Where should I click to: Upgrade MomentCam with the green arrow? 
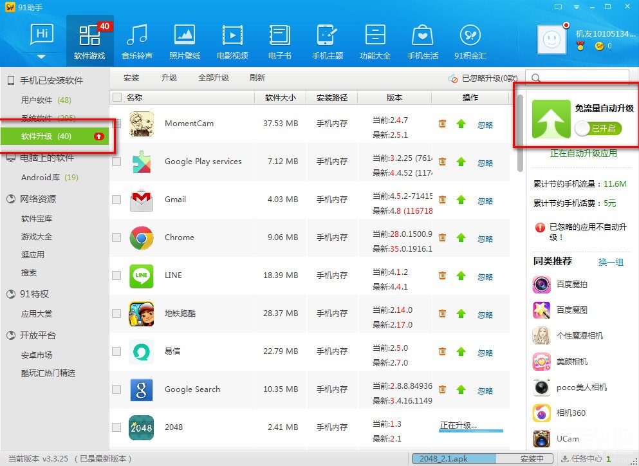pyautogui.click(x=461, y=124)
